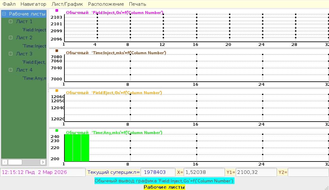Image resolution: width=329 pixels, height=190 pixels.
Task: Select the 'Time:Any tree entry under Лист 4
Action: 34,78
